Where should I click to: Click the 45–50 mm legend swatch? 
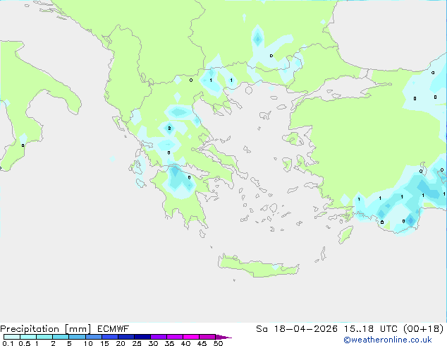pos(207,337)
